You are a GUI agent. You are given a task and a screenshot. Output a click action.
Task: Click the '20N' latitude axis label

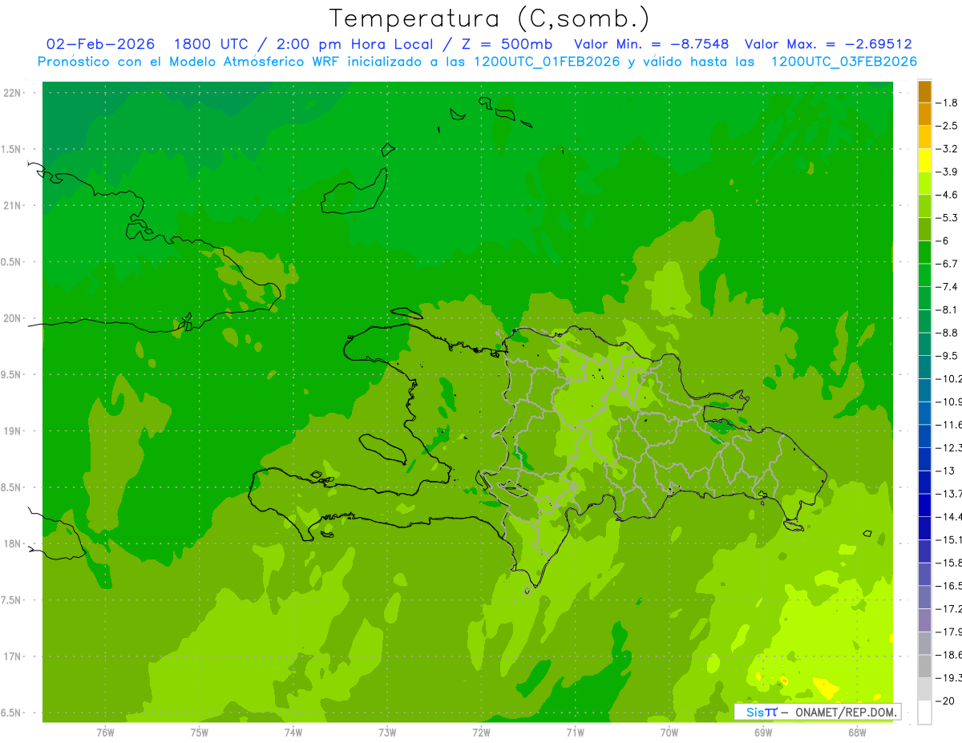(13, 318)
